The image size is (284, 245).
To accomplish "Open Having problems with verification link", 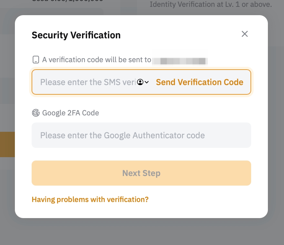I will tap(90, 200).
